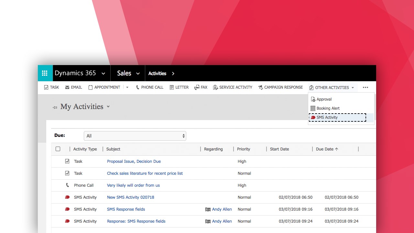The image size is (414, 233).
Task: Click the Campaign Response megaphone icon
Action: point(260,87)
